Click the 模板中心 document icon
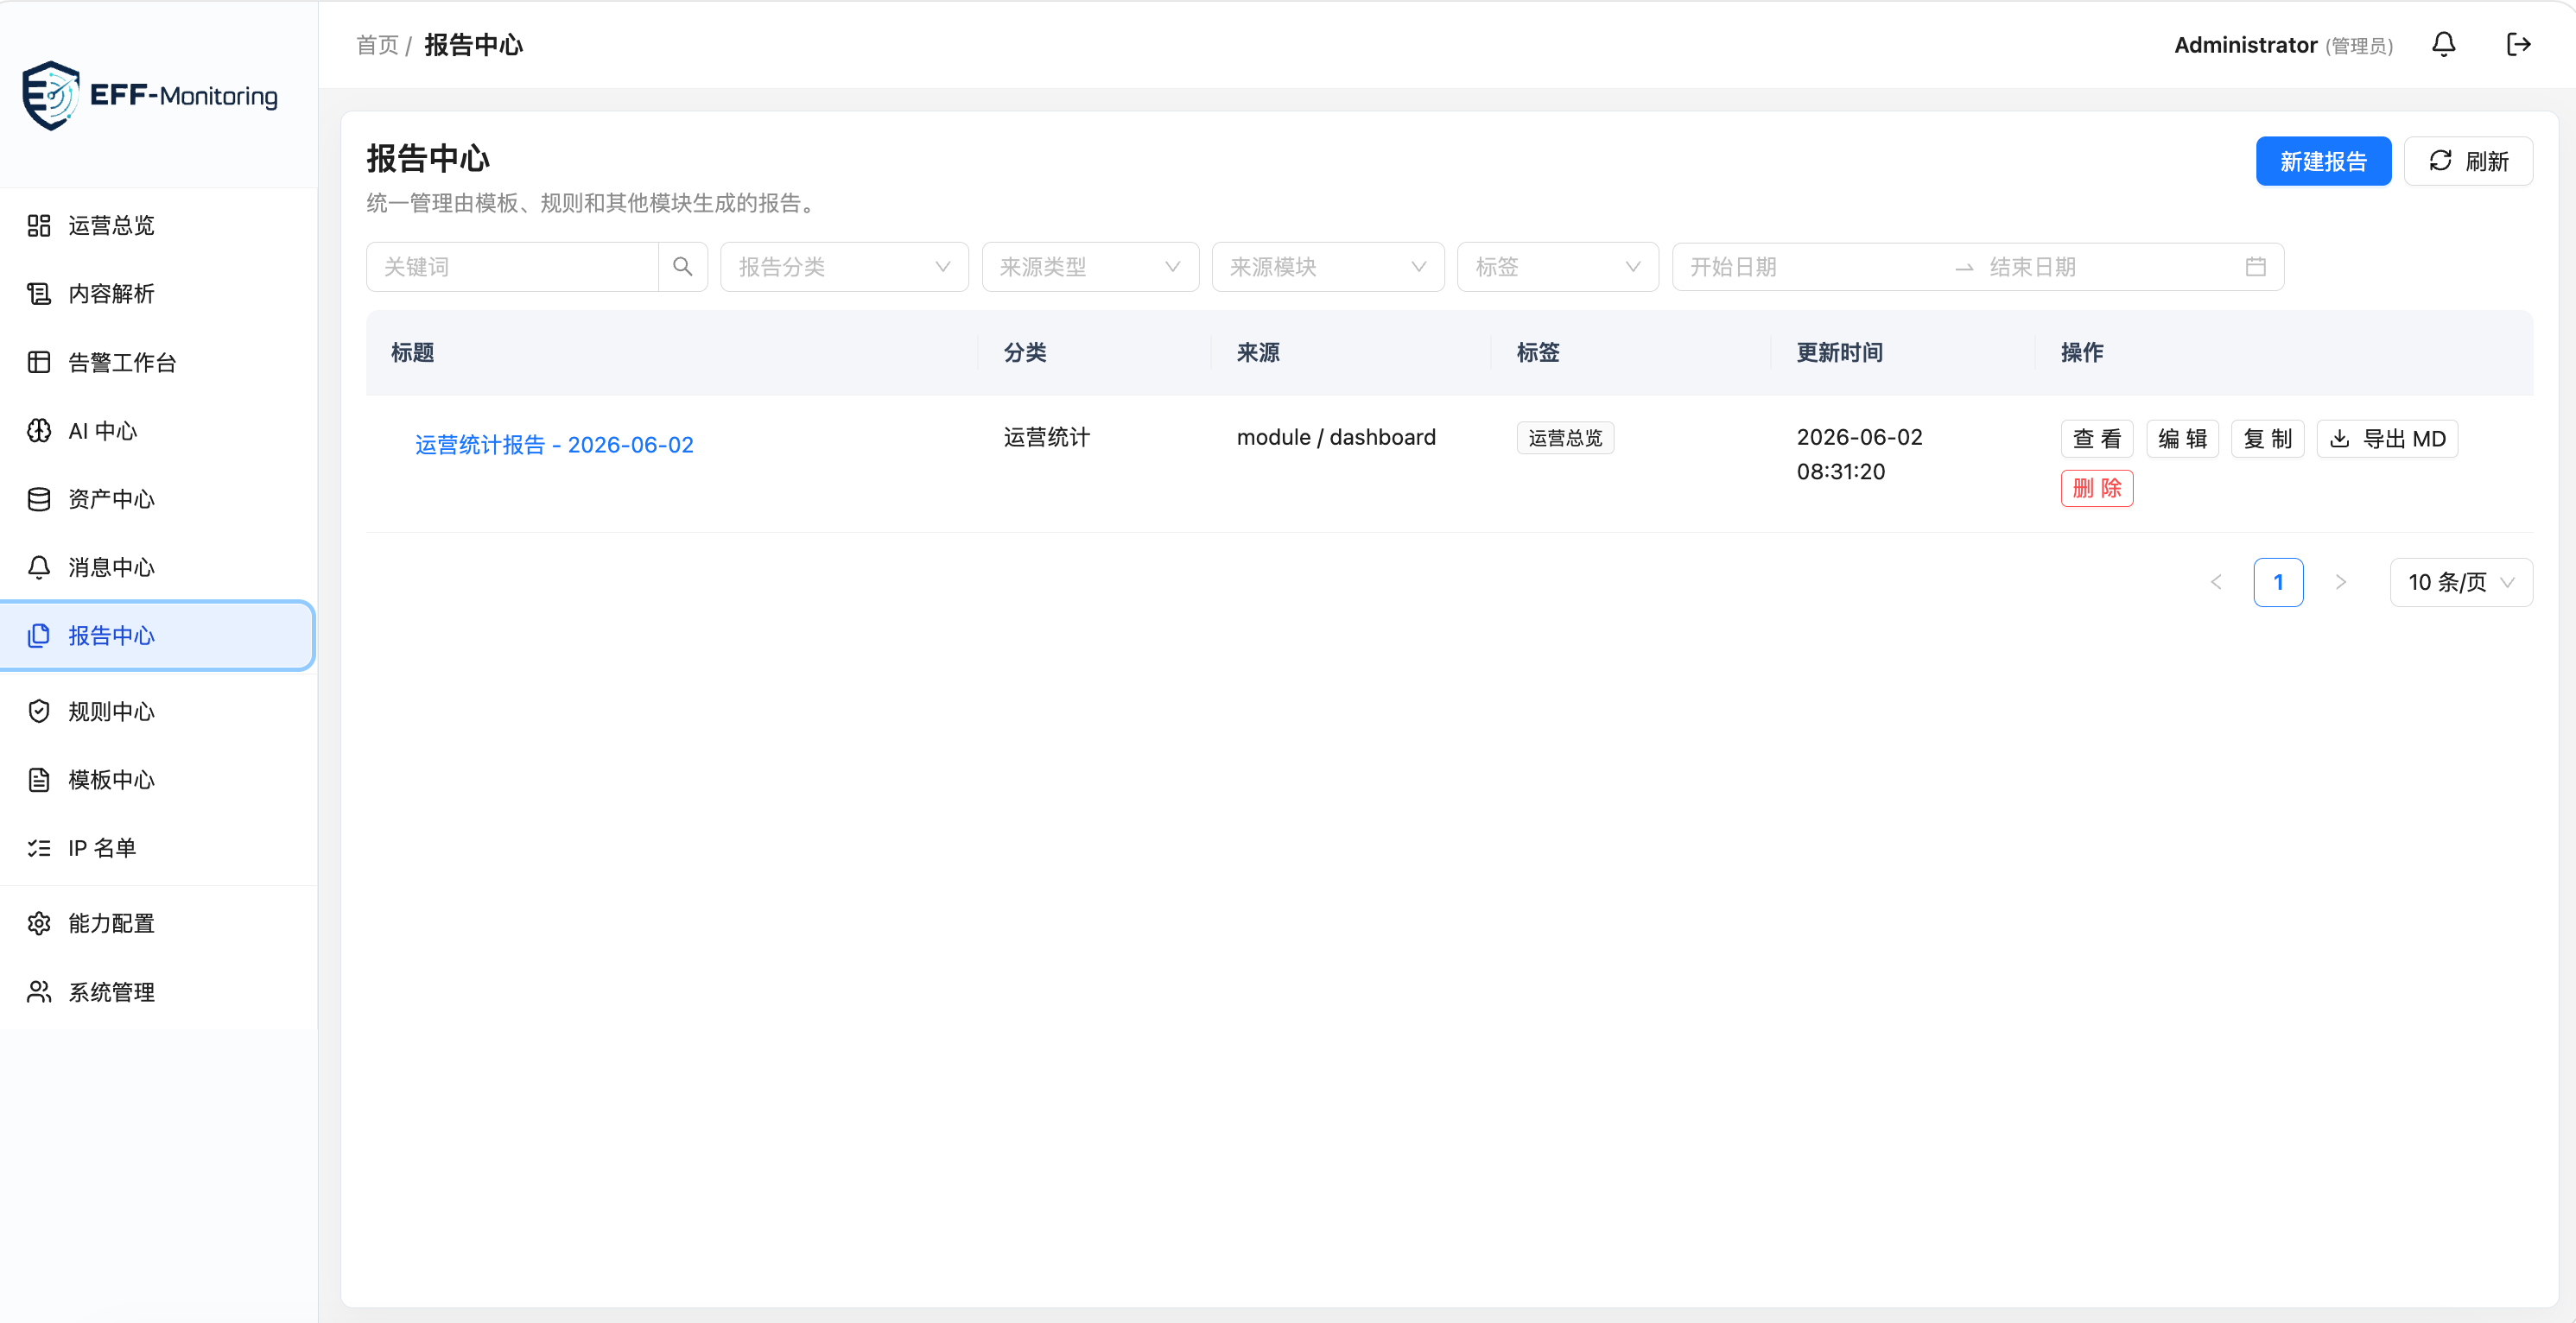Image resolution: width=2576 pixels, height=1323 pixels. coord(39,780)
